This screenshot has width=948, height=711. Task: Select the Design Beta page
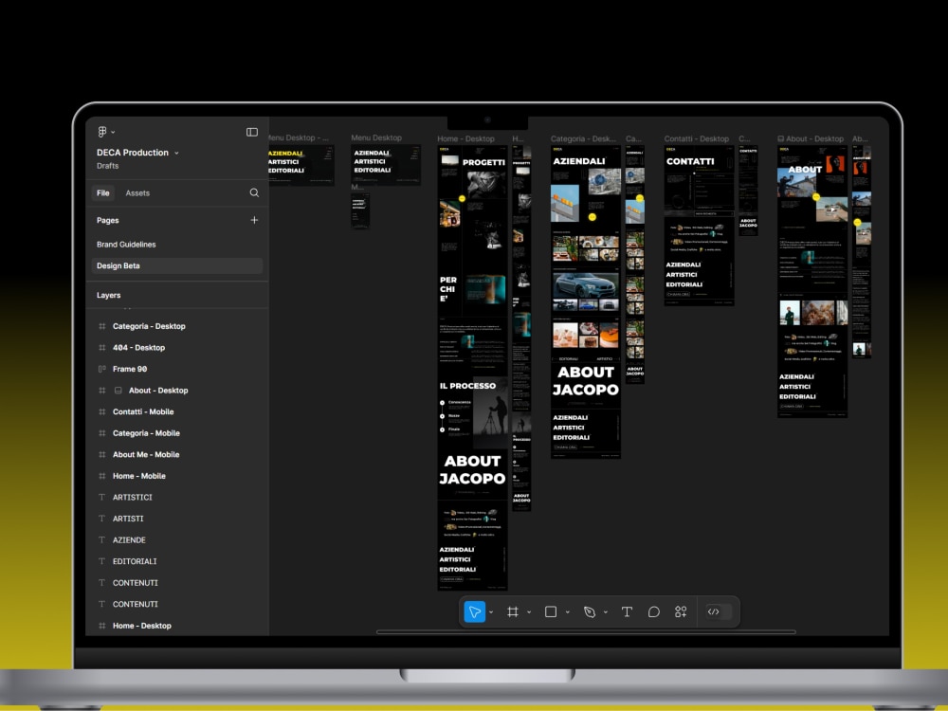tap(177, 265)
